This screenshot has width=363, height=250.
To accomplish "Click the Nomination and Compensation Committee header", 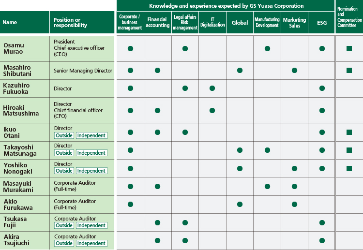I will [349, 17].
